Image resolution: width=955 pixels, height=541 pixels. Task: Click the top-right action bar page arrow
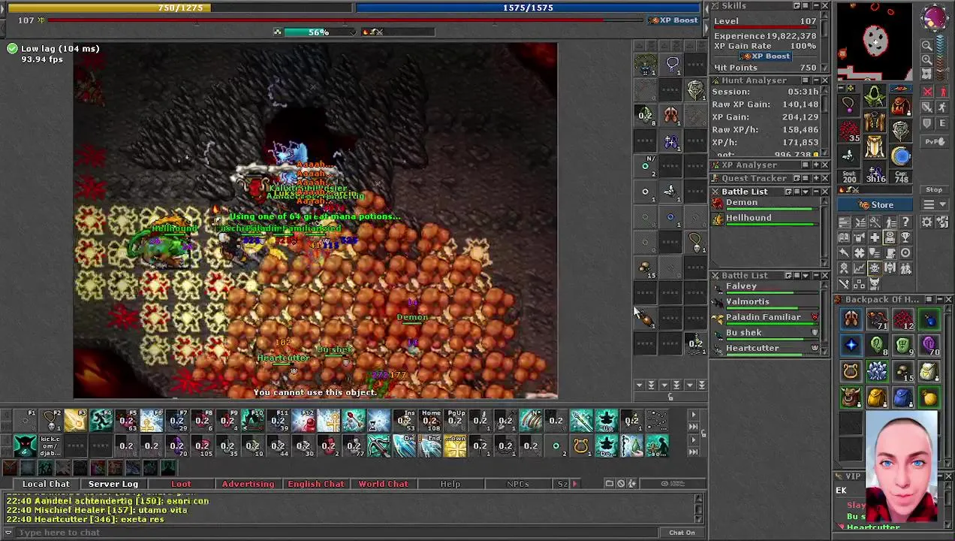tap(692, 415)
